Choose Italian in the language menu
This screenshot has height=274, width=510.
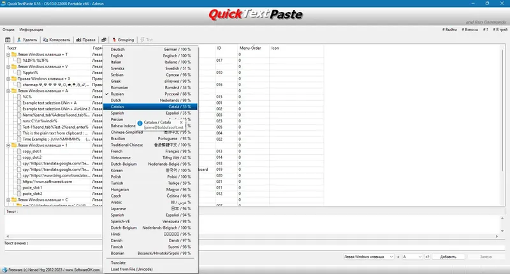click(150, 62)
